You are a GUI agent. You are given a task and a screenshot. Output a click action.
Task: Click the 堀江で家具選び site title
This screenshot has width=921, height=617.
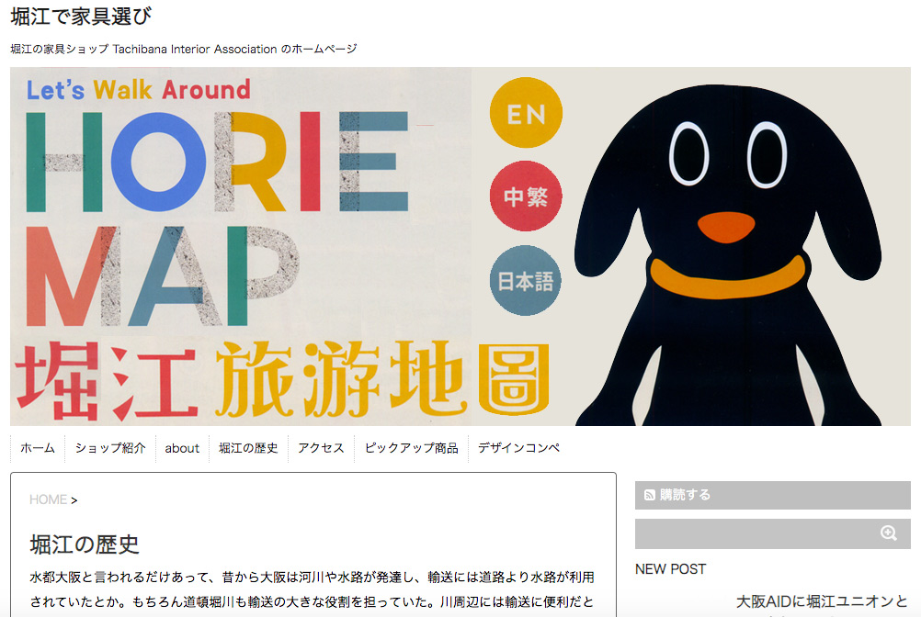tap(81, 16)
